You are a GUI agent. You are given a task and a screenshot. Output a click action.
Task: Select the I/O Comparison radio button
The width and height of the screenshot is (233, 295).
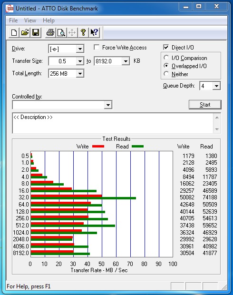[x=166, y=58]
